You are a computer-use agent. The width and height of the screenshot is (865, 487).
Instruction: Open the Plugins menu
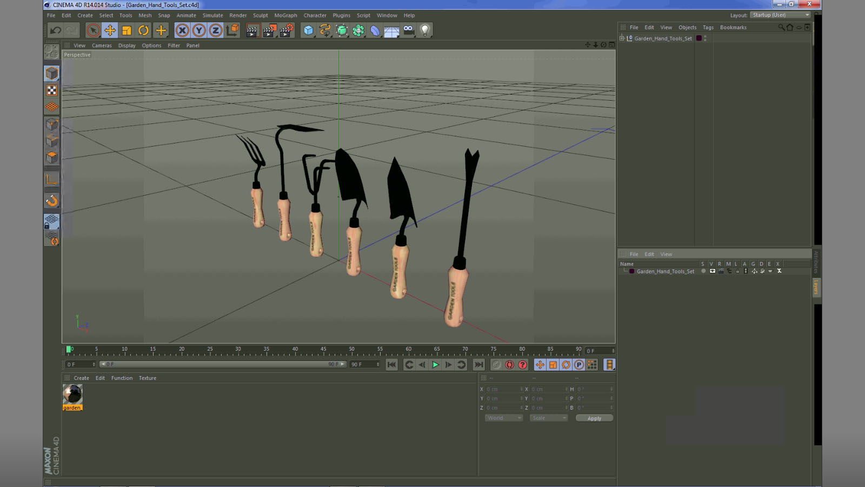(341, 15)
